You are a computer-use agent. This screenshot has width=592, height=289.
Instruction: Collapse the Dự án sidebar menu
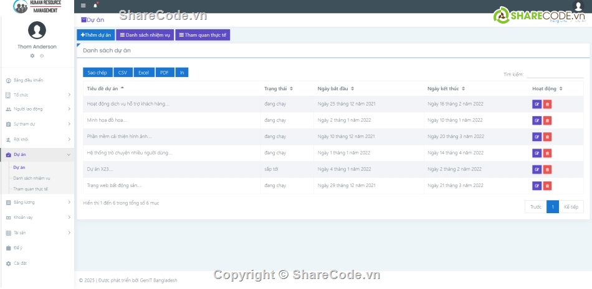[x=37, y=155]
